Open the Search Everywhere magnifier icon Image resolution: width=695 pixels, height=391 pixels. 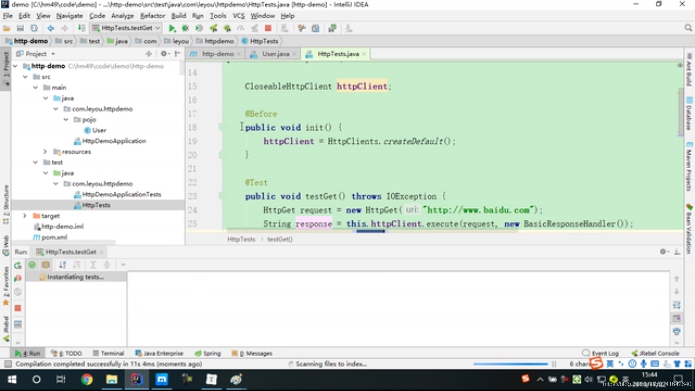(688, 28)
